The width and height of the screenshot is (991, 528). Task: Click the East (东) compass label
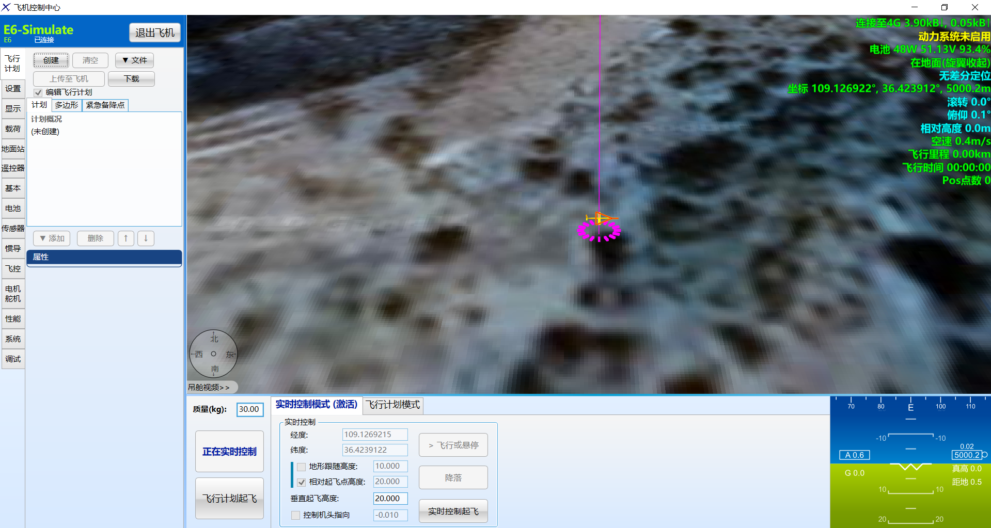230,355
